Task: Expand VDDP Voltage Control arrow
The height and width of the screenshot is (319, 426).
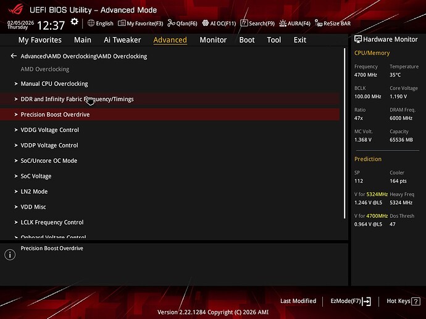Action: 16,145
